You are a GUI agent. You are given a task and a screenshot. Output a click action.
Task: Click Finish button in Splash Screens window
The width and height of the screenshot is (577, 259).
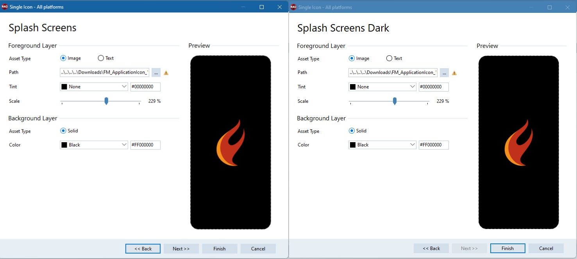220,248
